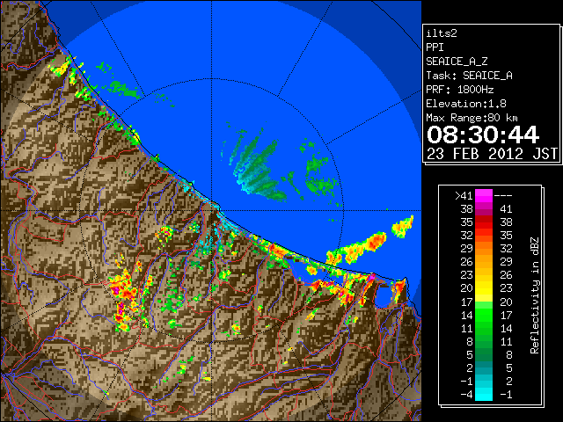The height and width of the screenshot is (422, 563).
Task: Click the 'ilts2' site label
Action: click(442, 33)
